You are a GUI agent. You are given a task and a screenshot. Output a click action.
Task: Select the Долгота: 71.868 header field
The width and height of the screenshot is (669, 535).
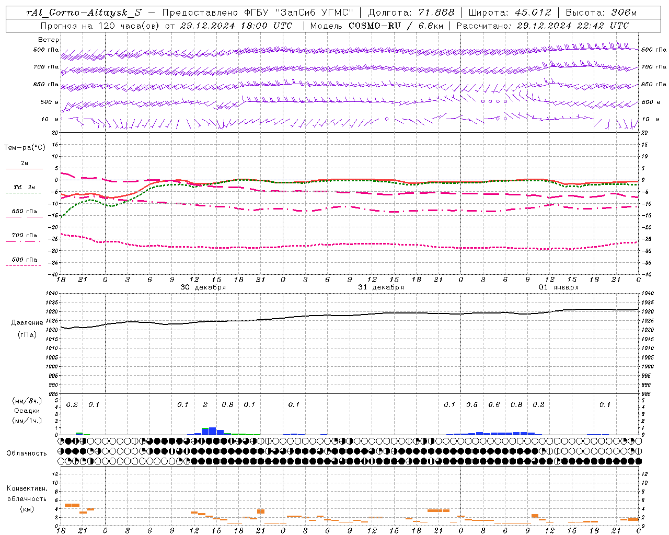point(411,13)
